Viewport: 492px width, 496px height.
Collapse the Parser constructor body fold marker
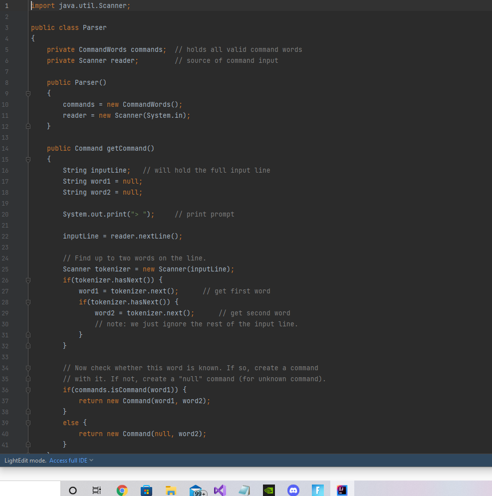point(28,93)
